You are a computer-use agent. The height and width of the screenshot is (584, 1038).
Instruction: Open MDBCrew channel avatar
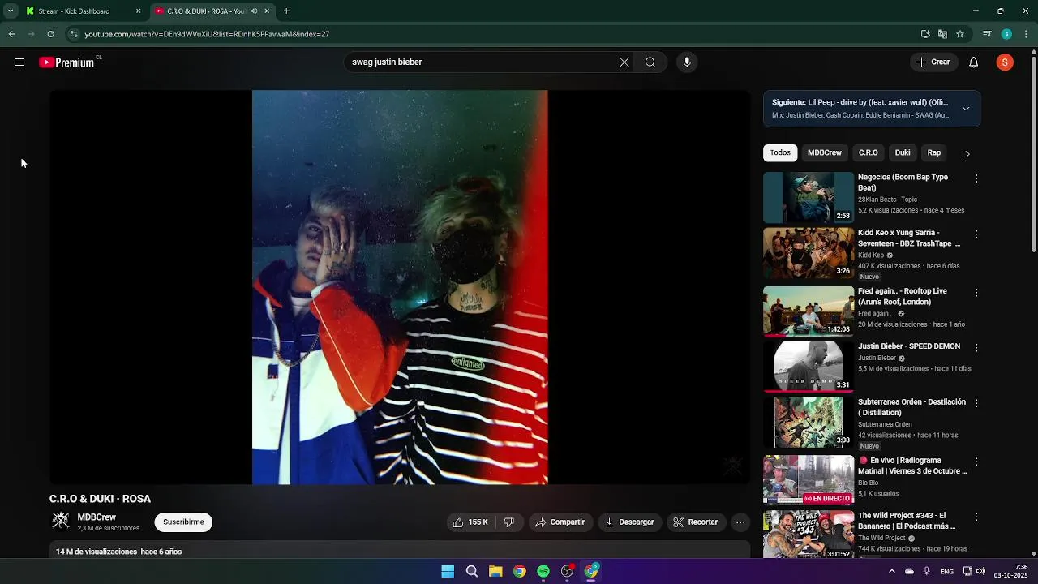60,522
